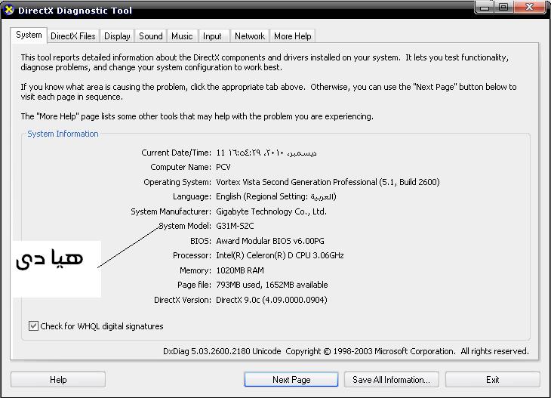This screenshot has height=398, width=551.
Task: Click the Gigabyte Technology Co., Ltd. value
Action: point(271,211)
